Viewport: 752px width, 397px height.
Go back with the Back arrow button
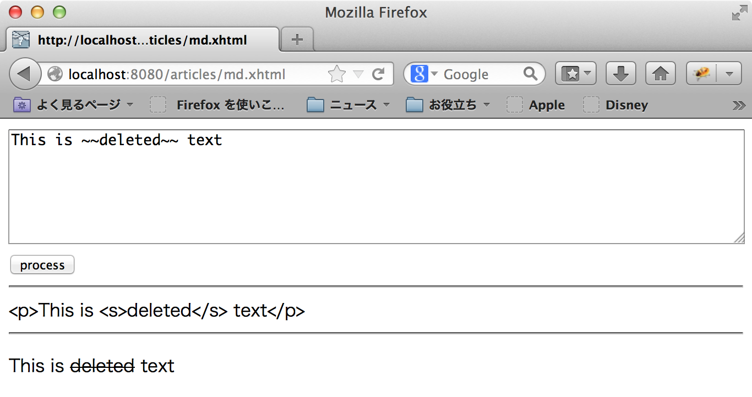[25, 74]
